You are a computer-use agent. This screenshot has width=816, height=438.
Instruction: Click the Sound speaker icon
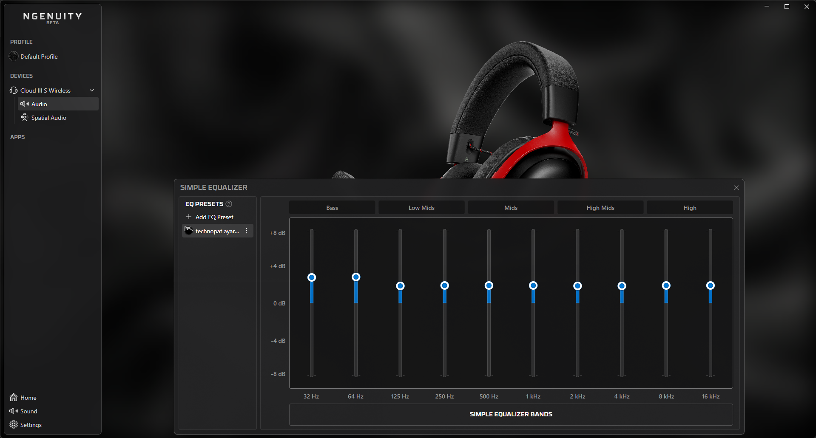coord(14,411)
